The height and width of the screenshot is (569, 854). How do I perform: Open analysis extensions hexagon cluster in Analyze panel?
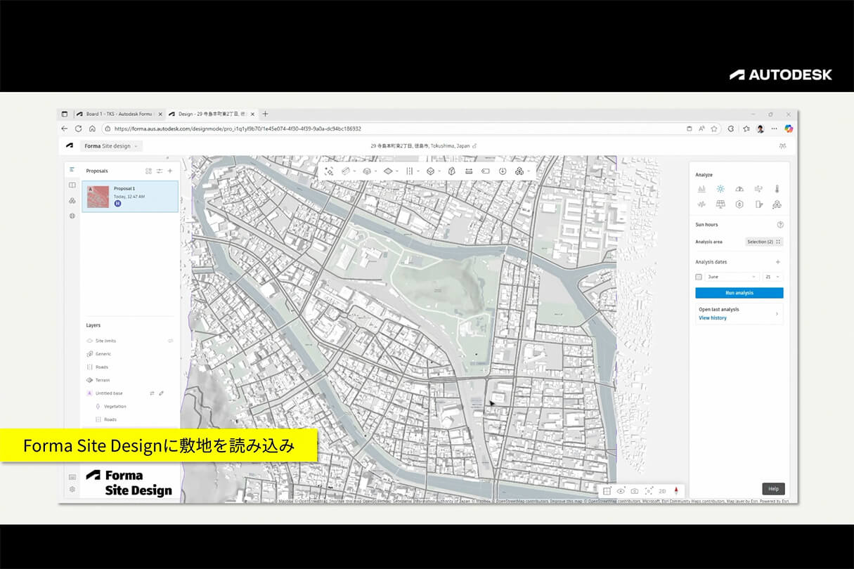[777, 204]
